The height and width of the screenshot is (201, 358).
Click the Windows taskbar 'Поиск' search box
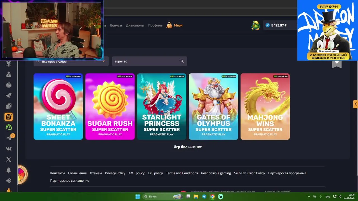tap(163, 197)
